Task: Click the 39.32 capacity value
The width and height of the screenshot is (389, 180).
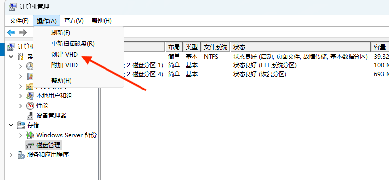Action: coord(381,57)
